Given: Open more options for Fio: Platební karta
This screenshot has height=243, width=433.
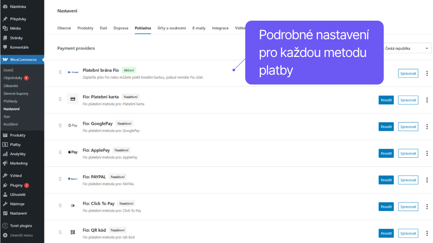Looking at the screenshot, I should (x=427, y=100).
